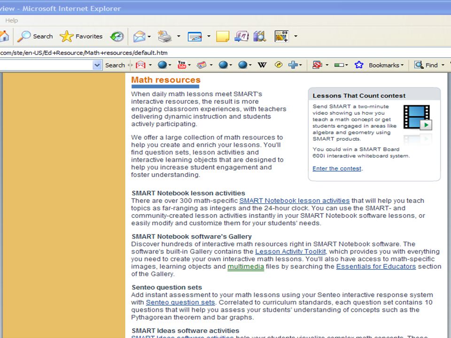Click the Edit page pencil icon
Image resolution: width=451 pixels, height=338 pixels.
point(194,37)
